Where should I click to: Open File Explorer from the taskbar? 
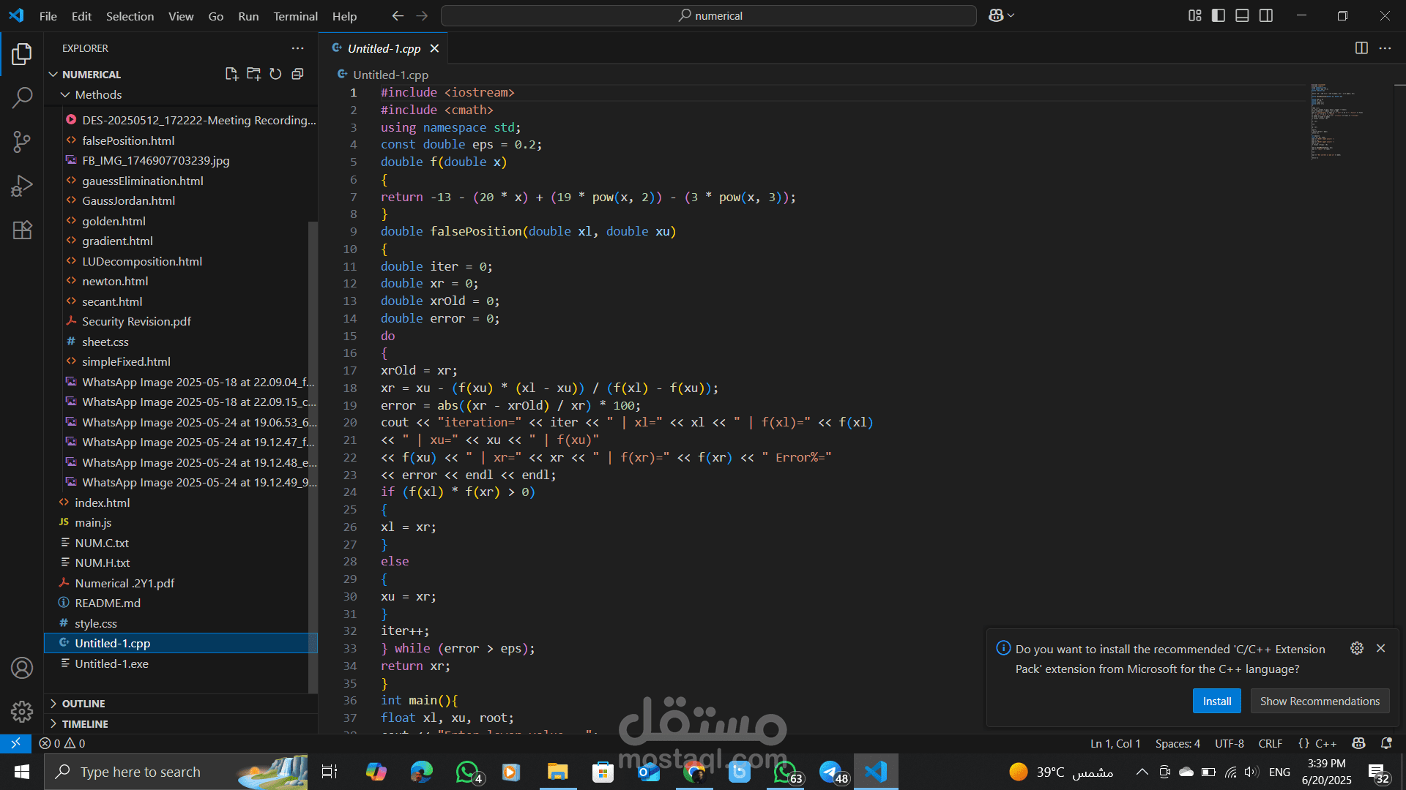click(557, 772)
